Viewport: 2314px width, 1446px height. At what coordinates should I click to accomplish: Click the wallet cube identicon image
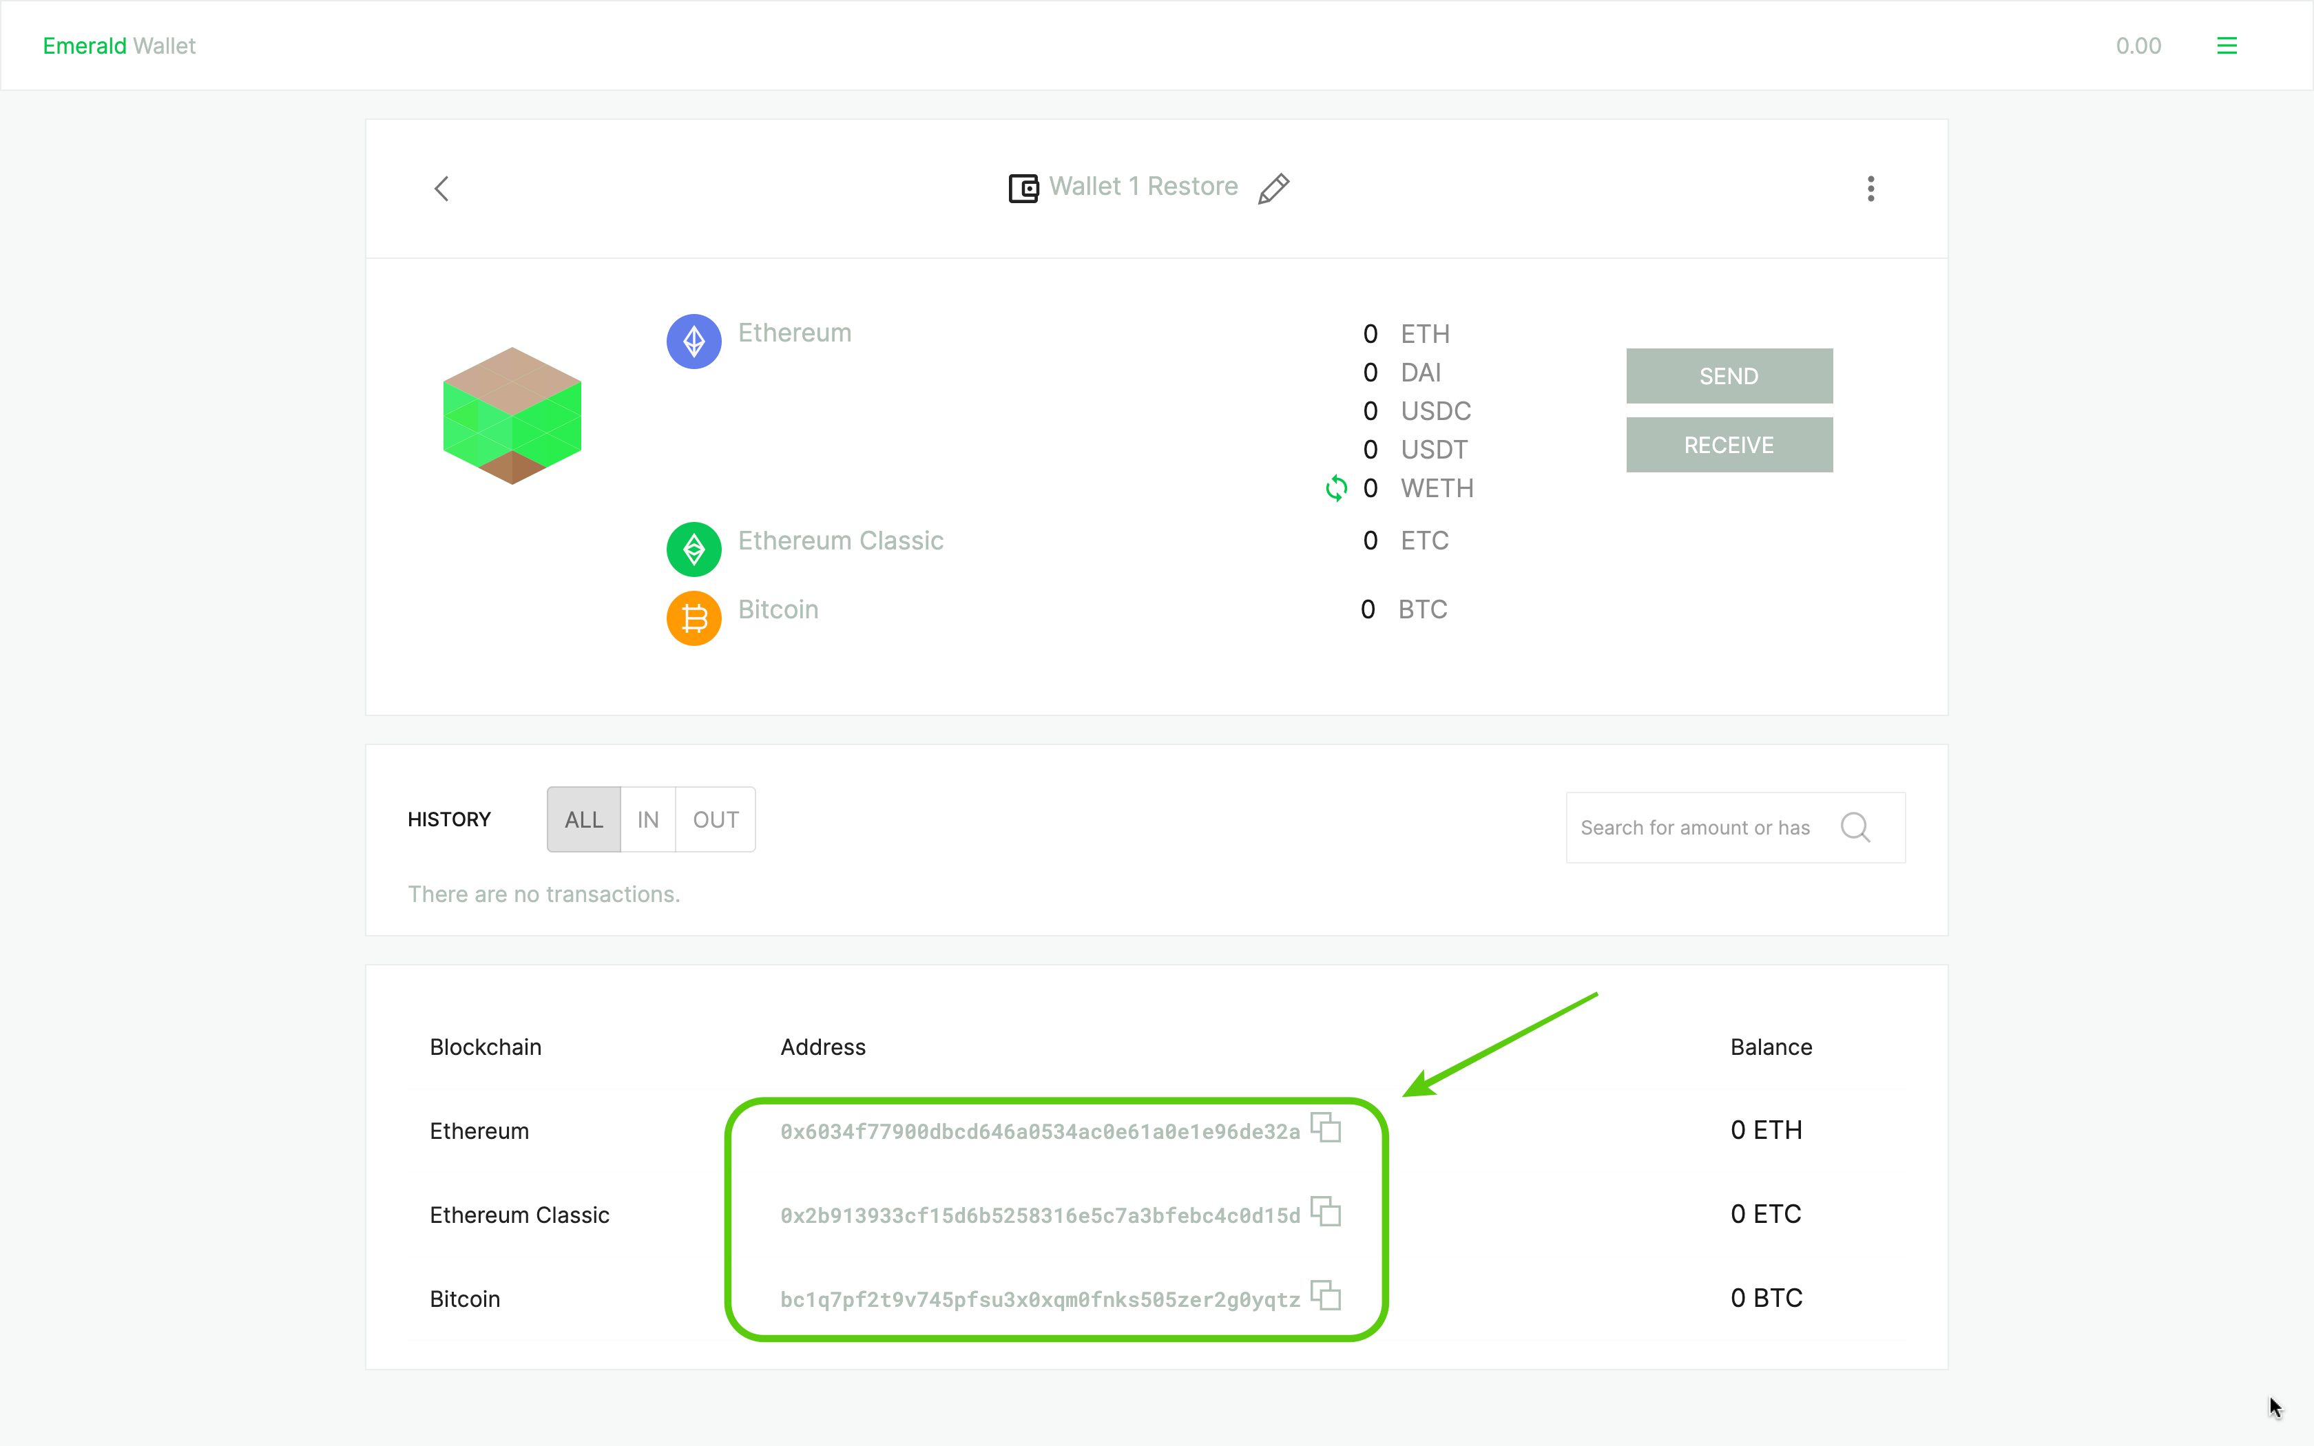click(512, 416)
